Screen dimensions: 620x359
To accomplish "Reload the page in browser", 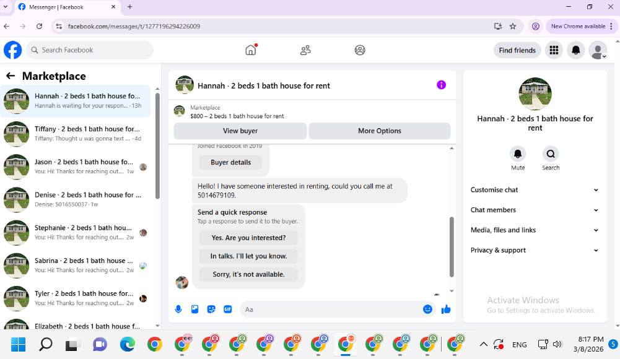I will [39, 27].
